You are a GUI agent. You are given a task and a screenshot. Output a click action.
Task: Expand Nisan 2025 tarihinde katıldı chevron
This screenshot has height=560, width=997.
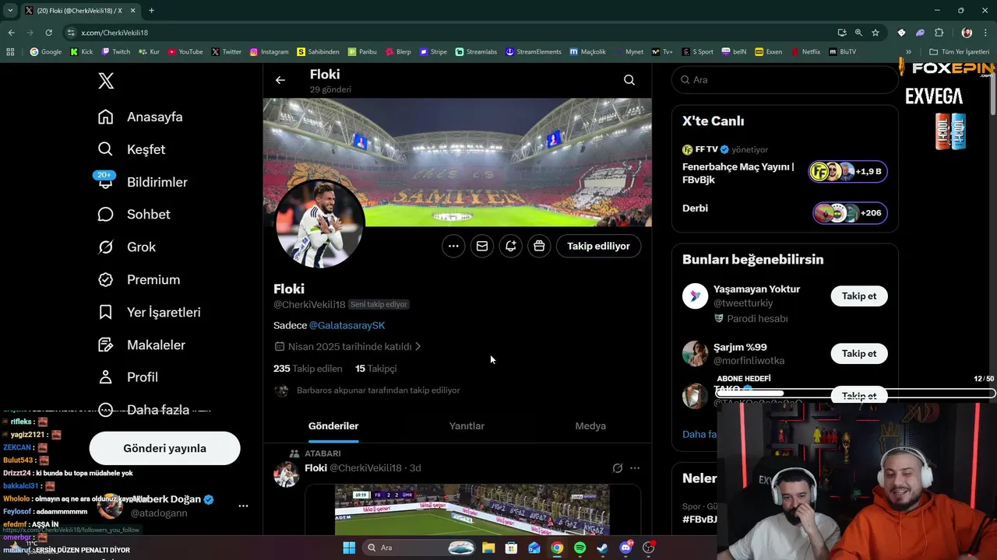pyautogui.click(x=418, y=346)
